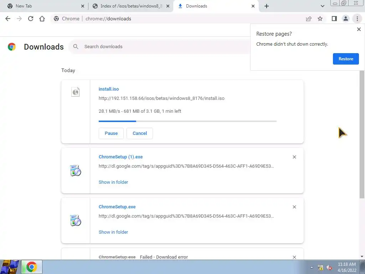Open Chrome three-dot menu

[x=357, y=19]
